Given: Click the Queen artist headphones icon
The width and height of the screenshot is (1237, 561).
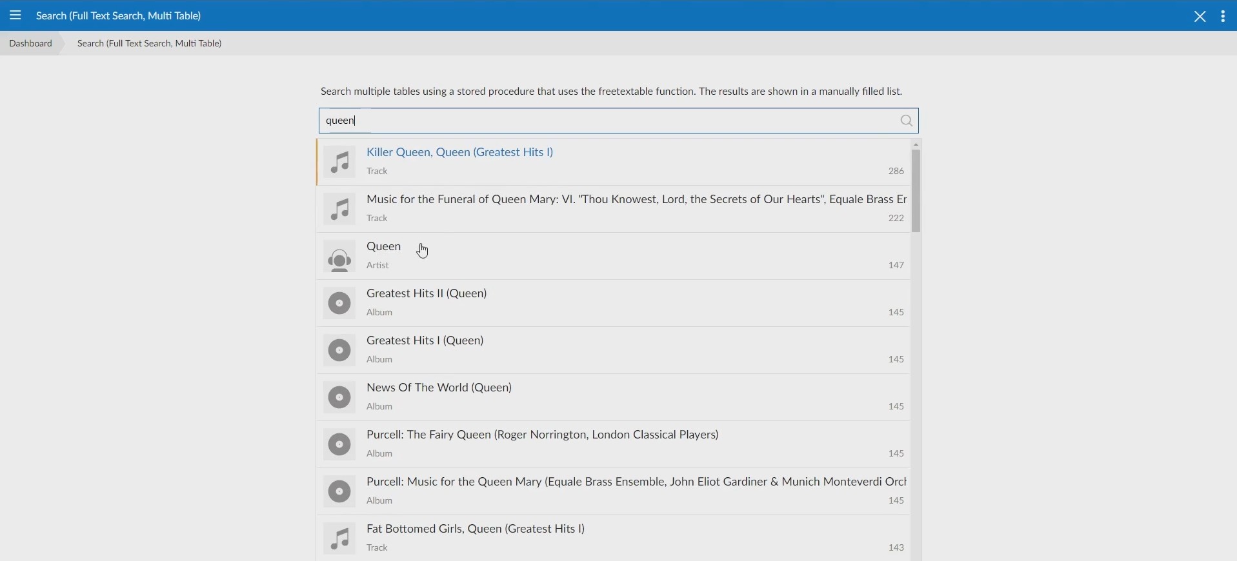Looking at the screenshot, I should 339,257.
